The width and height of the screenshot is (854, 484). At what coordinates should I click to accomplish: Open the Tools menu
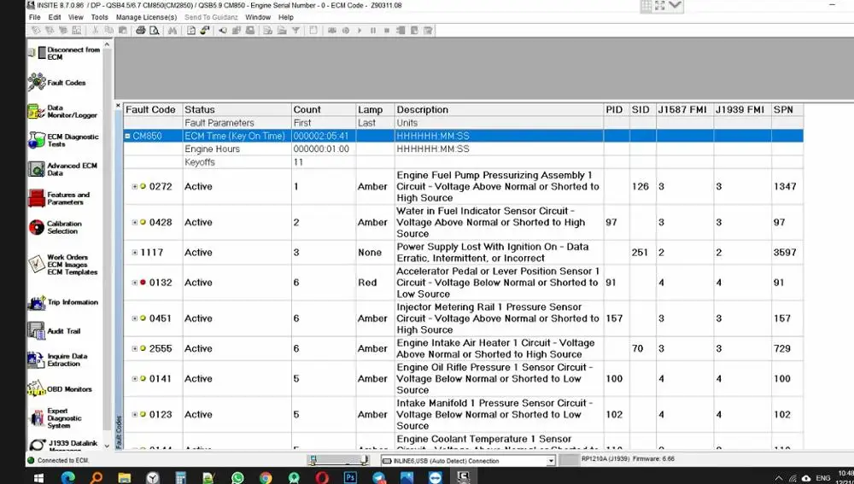(x=99, y=17)
